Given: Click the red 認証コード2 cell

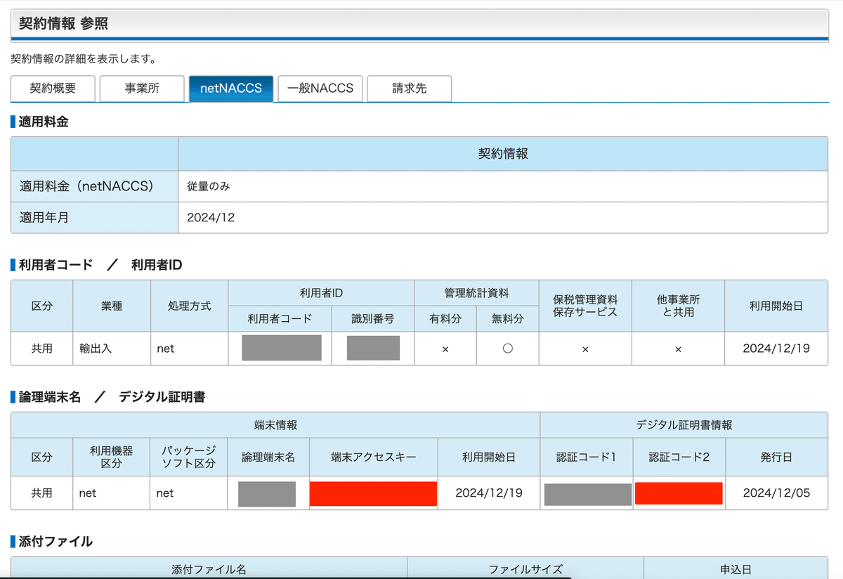Looking at the screenshot, I should tap(679, 493).
